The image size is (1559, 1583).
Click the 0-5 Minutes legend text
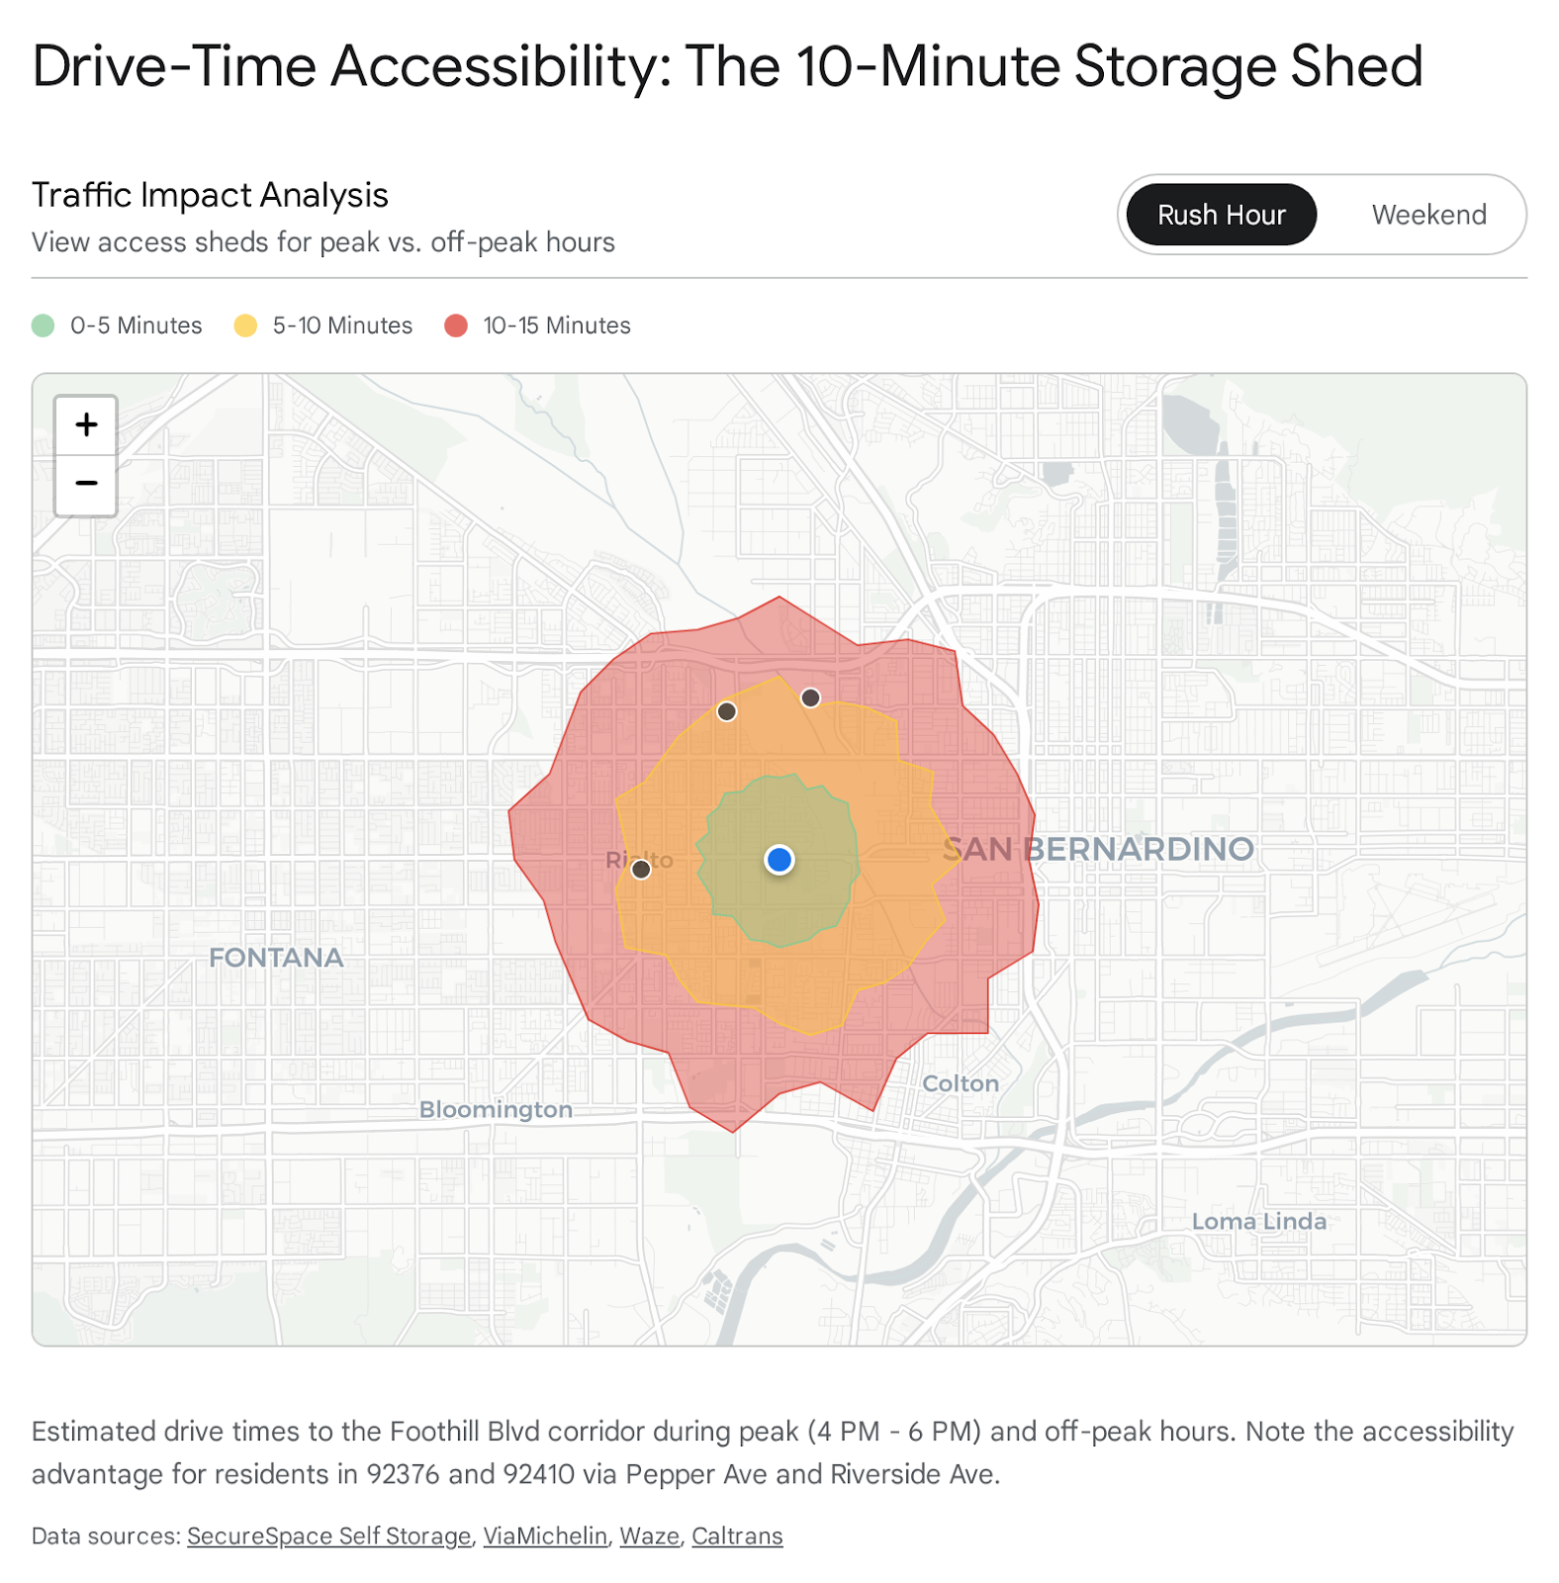[x=137, y=326]
